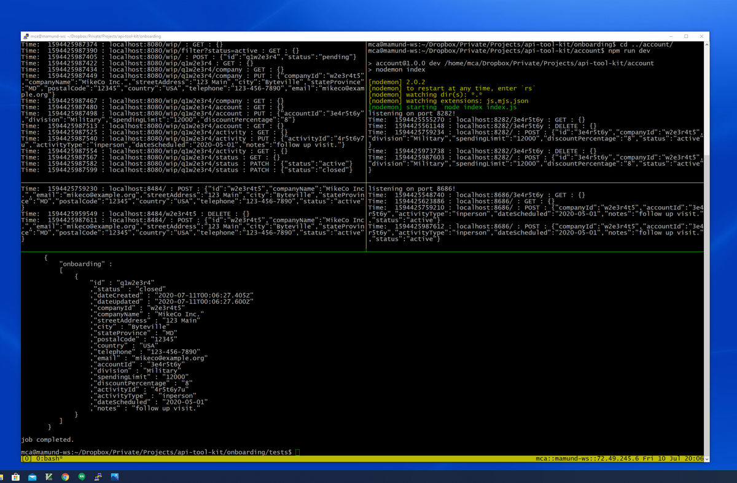Open the Photos app from the taskbar
This screenshot has height=483, width=737.
click(x=115, y=477)
